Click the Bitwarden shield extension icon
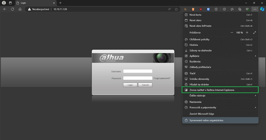Viewport: 266px width, 140px height. pyautogui.click(x=208, y=9)
